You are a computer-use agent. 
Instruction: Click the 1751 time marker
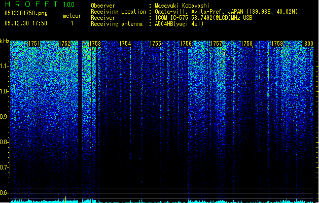point(34,44)
